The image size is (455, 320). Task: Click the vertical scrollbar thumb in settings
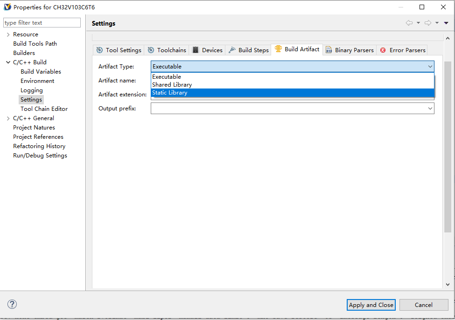[448, 147]
